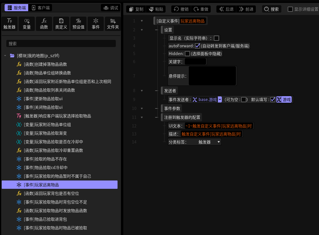
Task: Click the 粘贴 paste button
Action: coord(156,9)
